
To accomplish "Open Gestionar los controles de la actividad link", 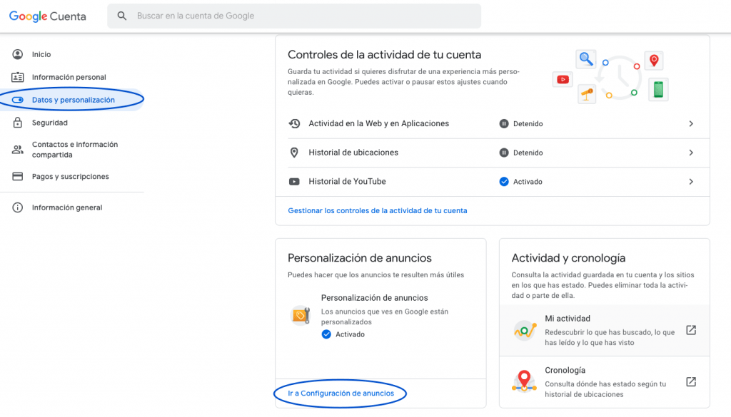I will click(377, 211).
